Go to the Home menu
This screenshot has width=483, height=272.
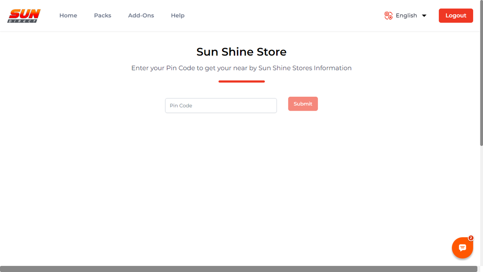tap(68, 15)
